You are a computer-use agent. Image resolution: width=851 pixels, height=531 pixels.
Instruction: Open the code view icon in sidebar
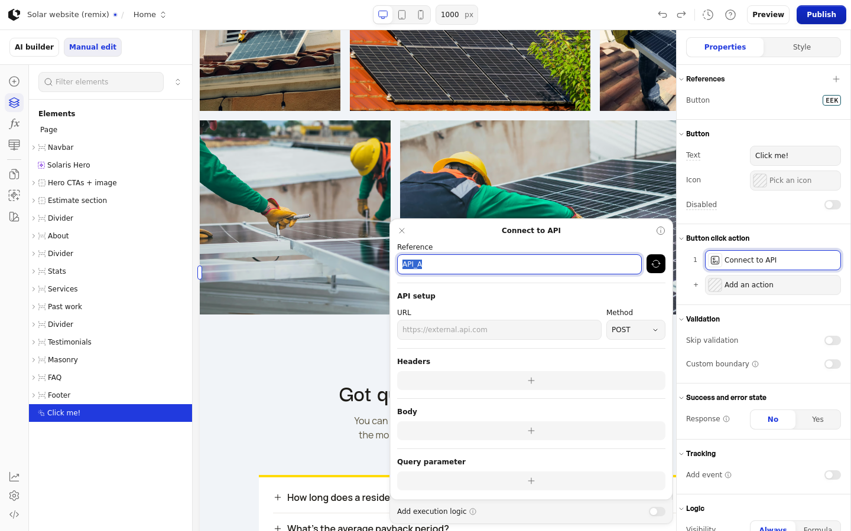tap(14, 514)
